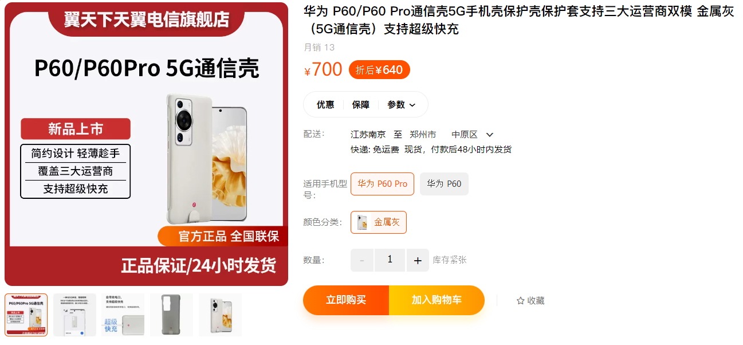Choose the 金属灰 color option
This screenshot has width=743, height=345.
pyautogui.click(x=379, y=222)
